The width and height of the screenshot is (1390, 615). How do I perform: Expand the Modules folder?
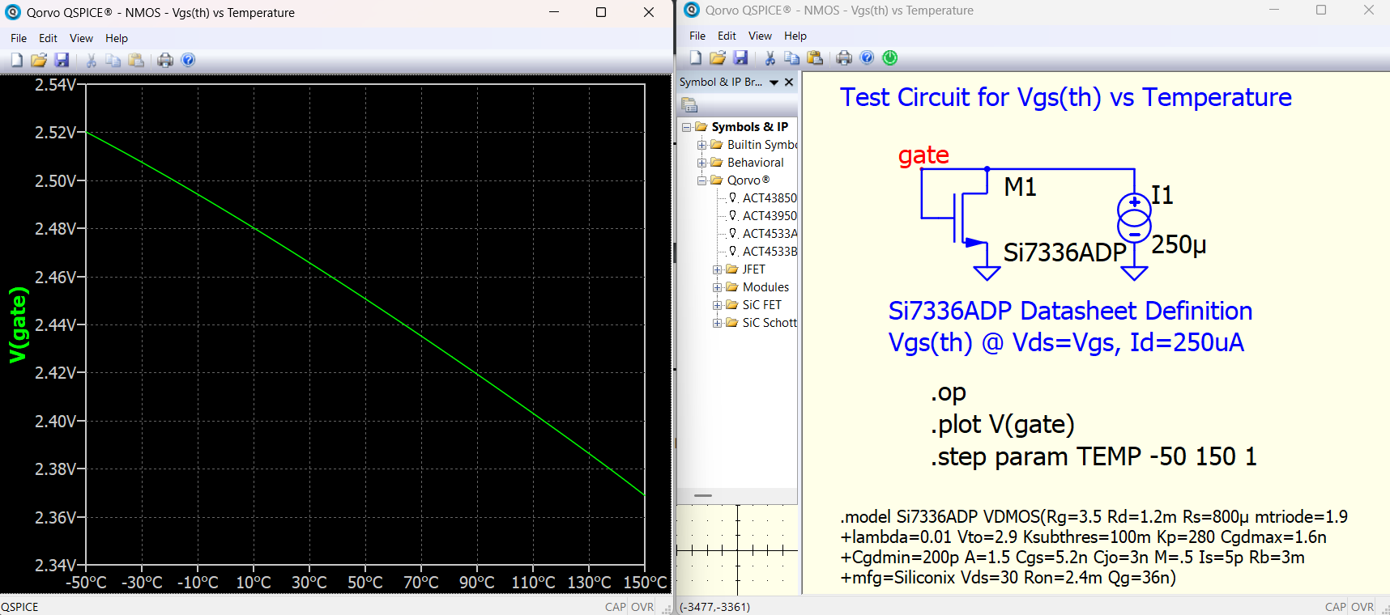pyautogui.click(x=717, y=287)
